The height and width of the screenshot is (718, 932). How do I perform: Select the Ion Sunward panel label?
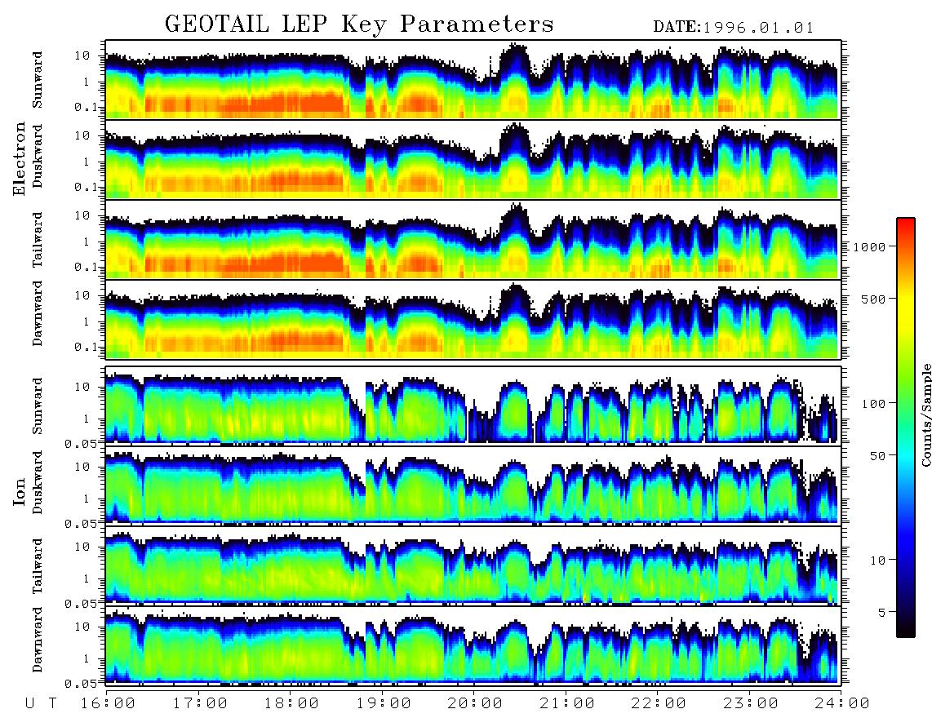click(38, 406)
